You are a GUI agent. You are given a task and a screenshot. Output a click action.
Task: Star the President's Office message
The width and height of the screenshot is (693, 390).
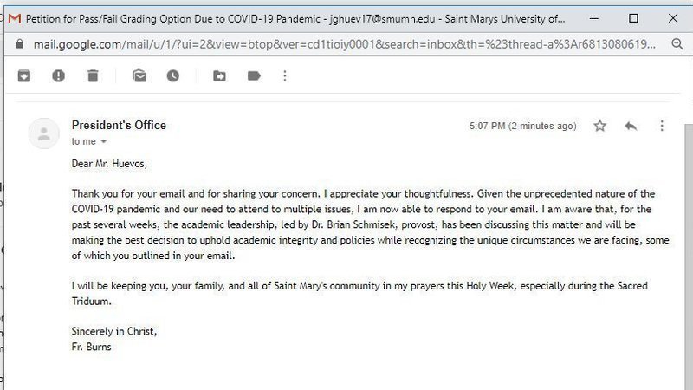[x=599, y=126]
